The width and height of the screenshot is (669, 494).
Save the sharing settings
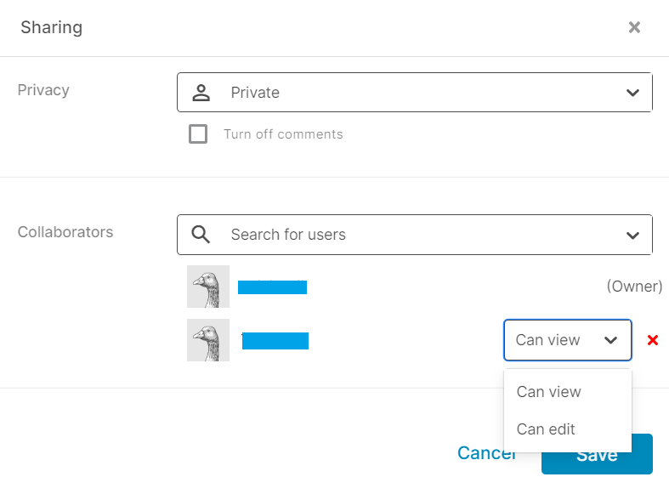click(597, 456)
